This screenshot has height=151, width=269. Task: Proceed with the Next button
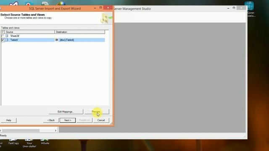click(x=68, y=120)
